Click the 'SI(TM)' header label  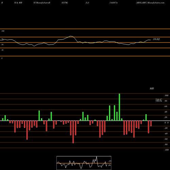[x=65, y=3]
